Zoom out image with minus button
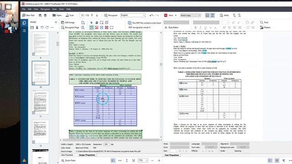 tap(152, 160)
